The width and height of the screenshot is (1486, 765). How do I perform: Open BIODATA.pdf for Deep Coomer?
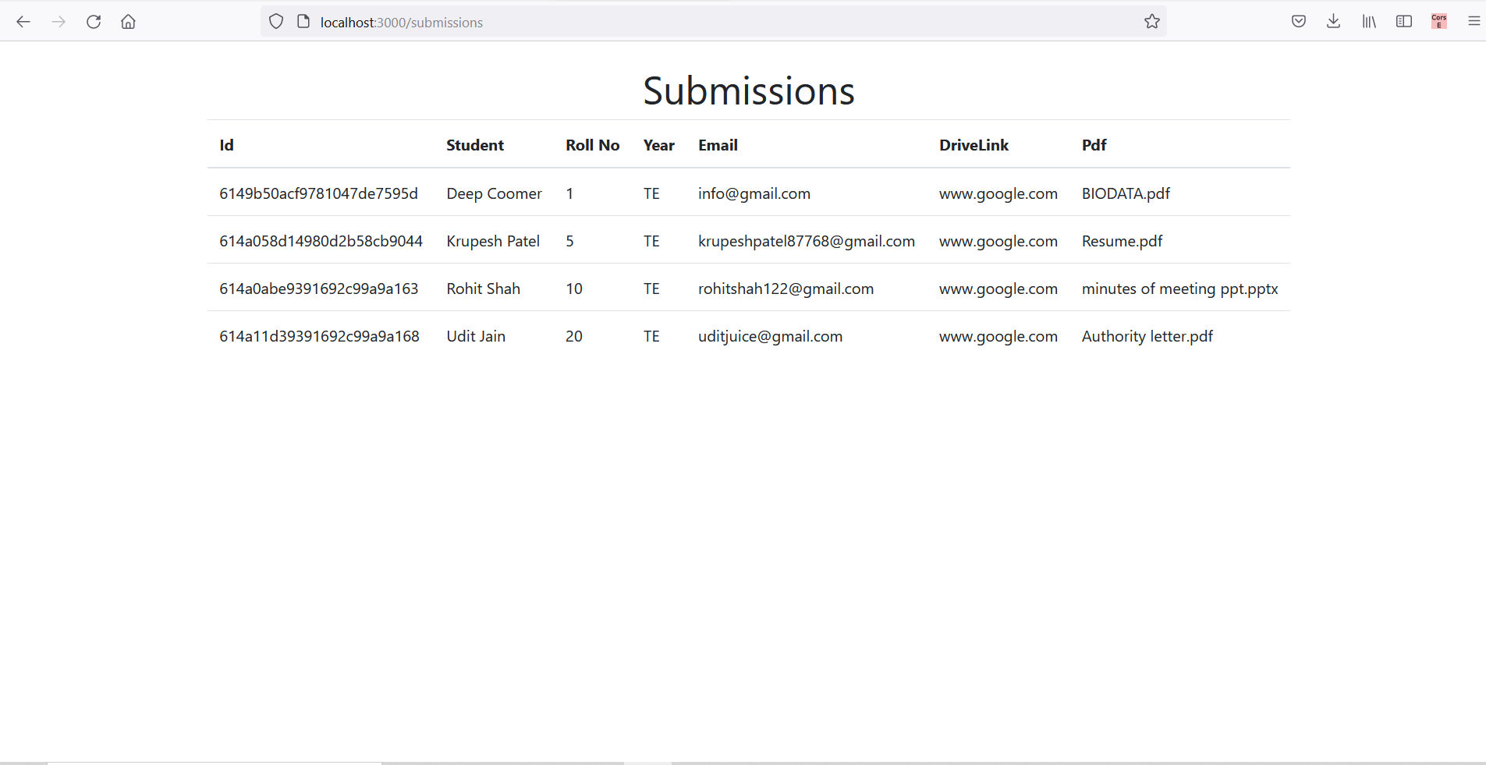click(1125, 193)
